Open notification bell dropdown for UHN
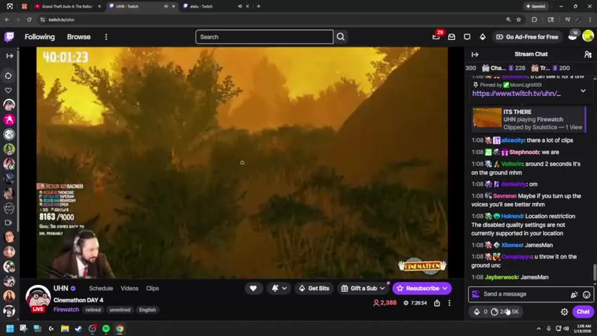The height and width of the screenshot is (336, 597). pyautogui.click(x=279, y=288)
